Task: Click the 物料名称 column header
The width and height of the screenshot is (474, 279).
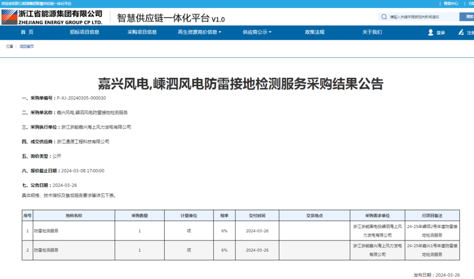Action: coord(74,215)
